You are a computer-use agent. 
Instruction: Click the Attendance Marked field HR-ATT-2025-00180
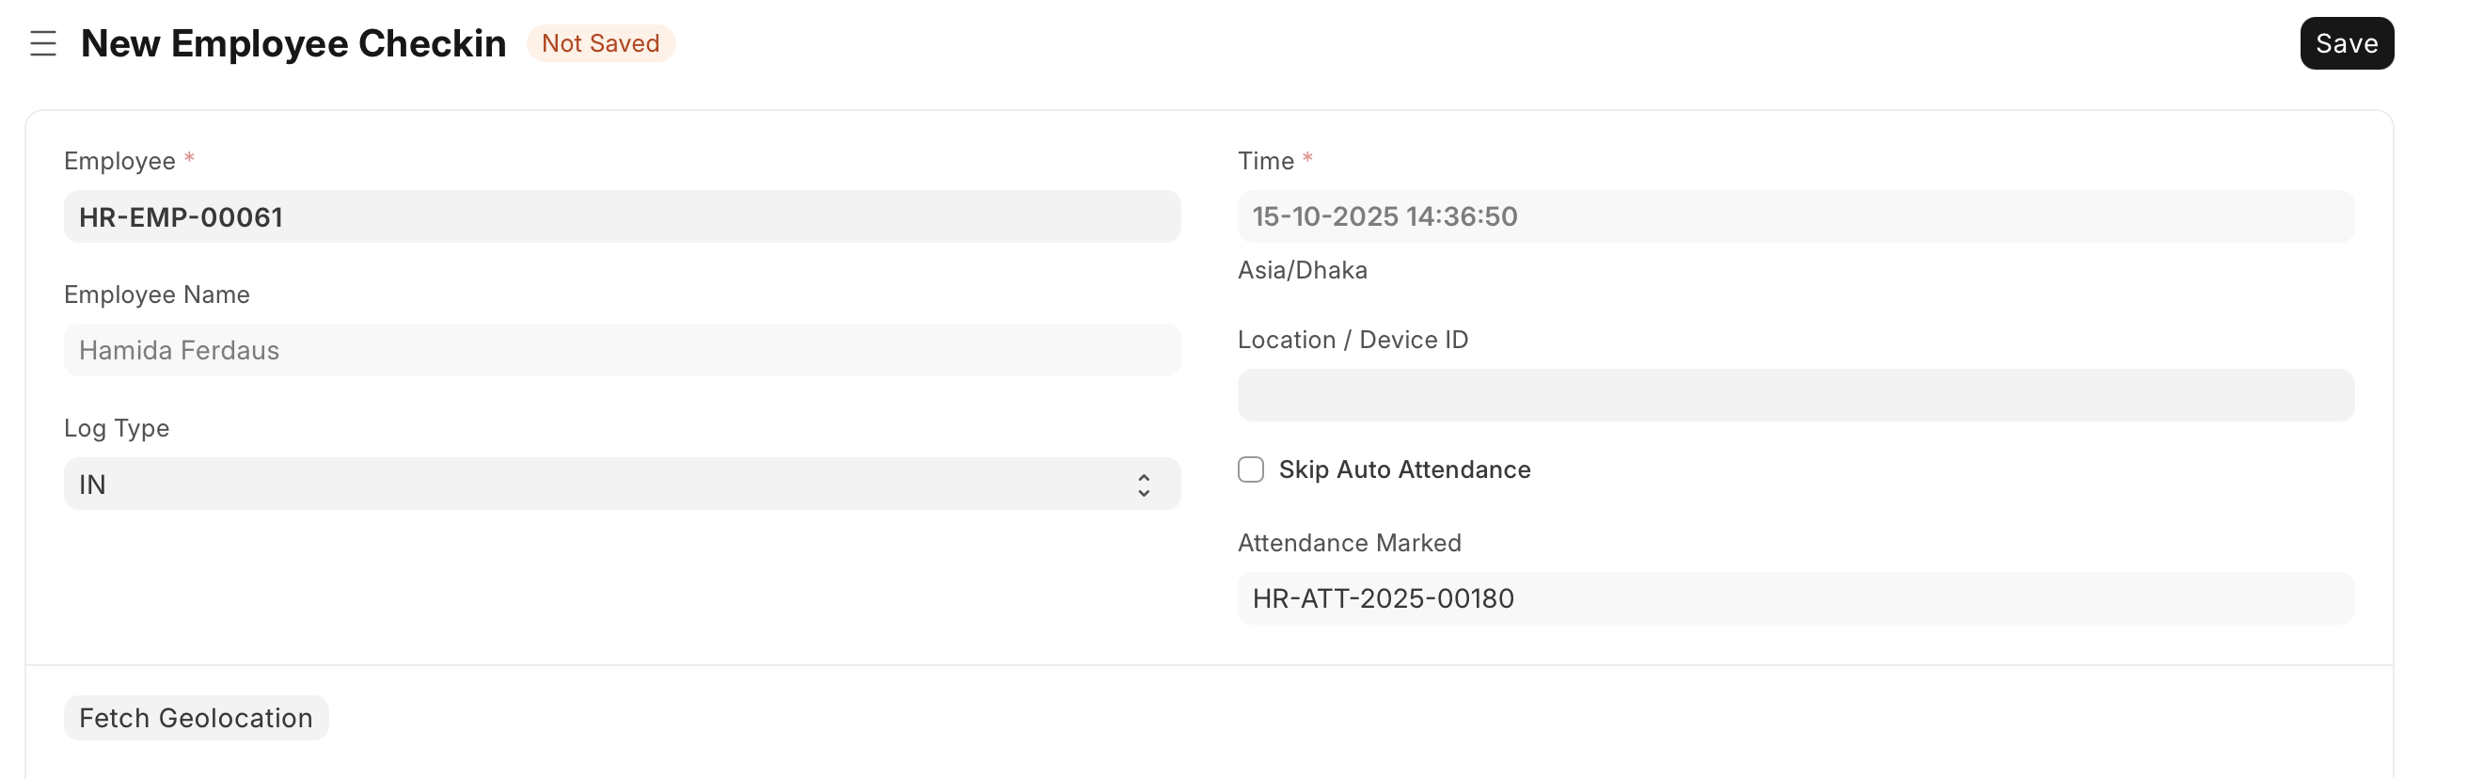[1795, 599]
